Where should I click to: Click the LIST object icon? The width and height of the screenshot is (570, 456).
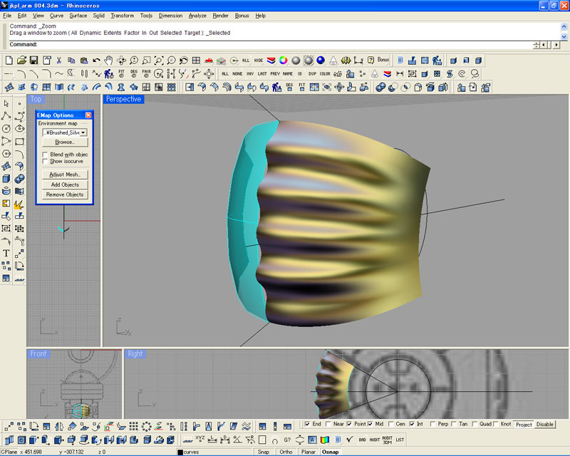pyautogui.click(x=400, y=440)
